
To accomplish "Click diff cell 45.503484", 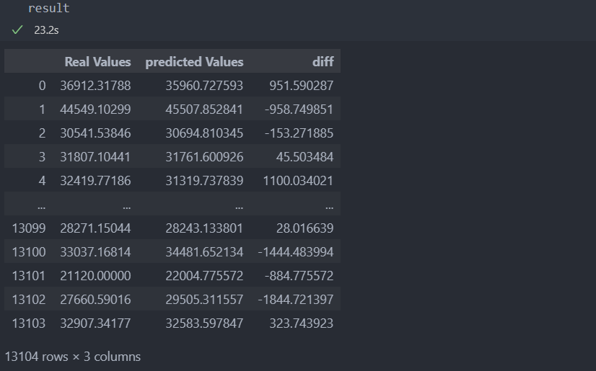I will 304,157.
